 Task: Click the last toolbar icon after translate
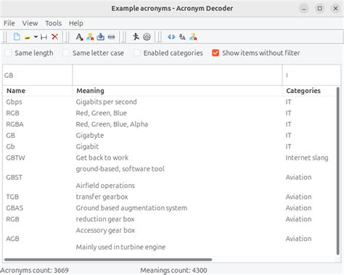193,37
